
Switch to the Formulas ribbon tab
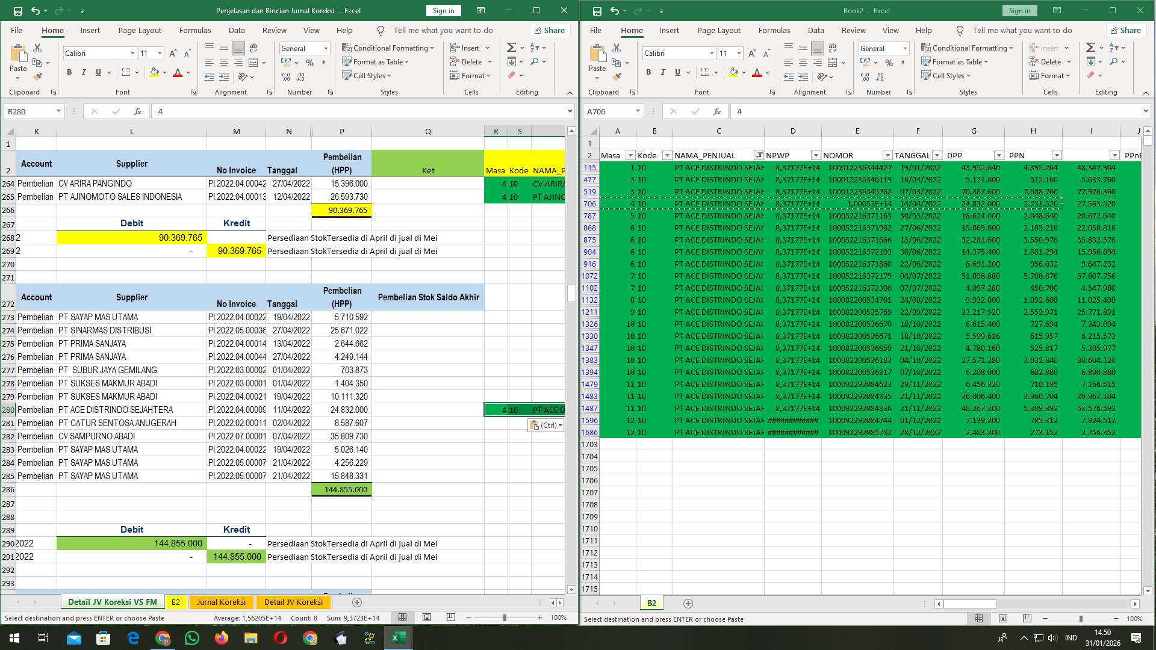(195, 30)
